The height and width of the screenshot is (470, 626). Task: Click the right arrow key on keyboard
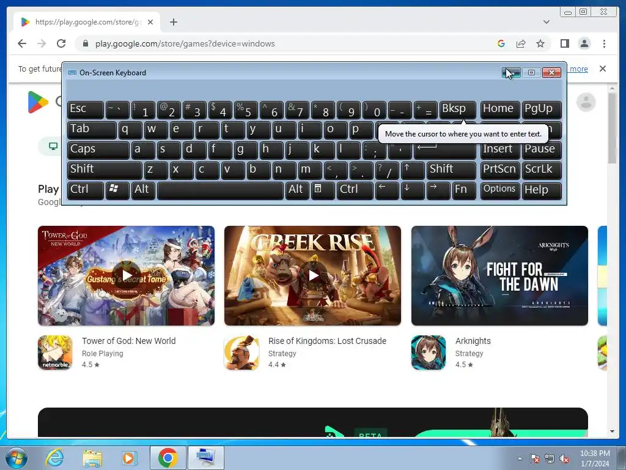point(438,190)
